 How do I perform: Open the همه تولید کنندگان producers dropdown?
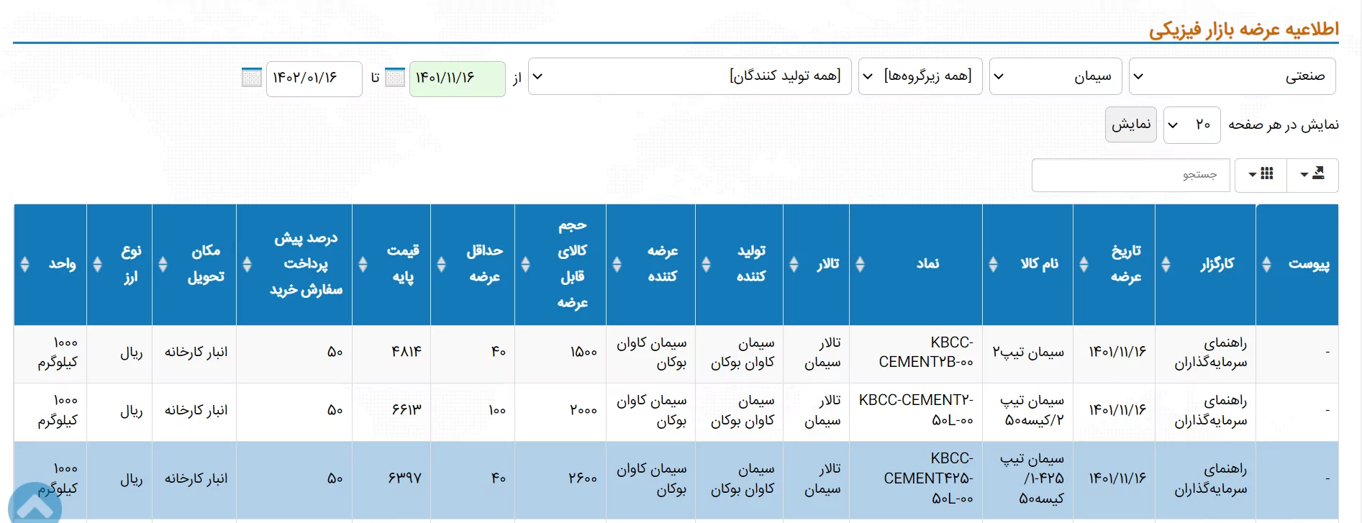click(689, 76)
